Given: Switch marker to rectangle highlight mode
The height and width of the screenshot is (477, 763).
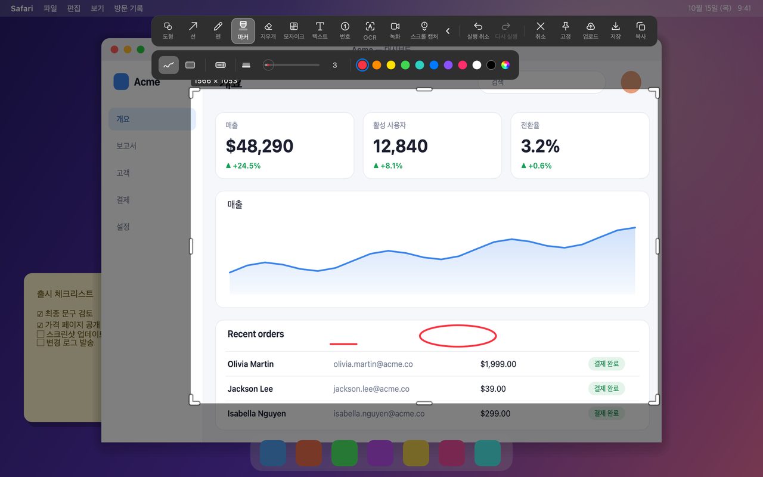Looking at the screenshot, I should tap(190, 65).
